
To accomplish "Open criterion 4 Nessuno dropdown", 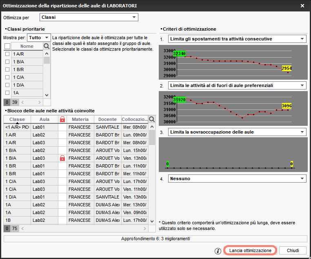I will 237,179.
